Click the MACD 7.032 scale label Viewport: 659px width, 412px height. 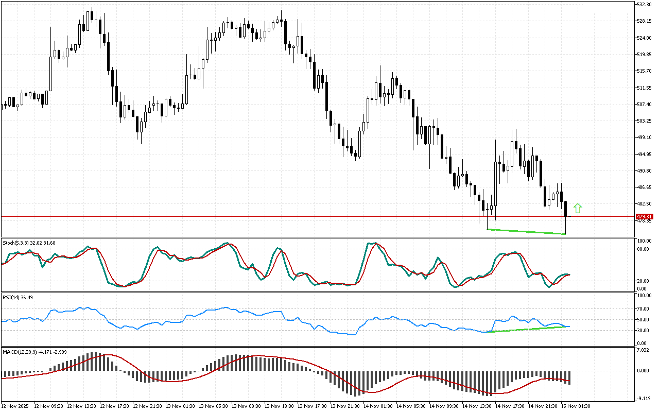coord(643,350)
